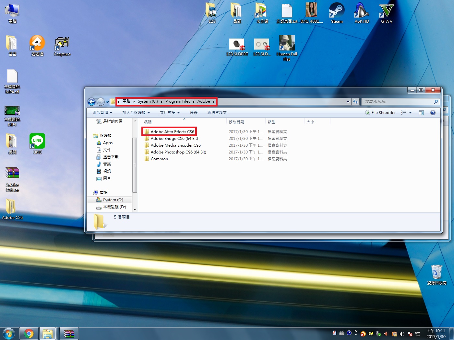Expand the arrow after System (C:) breadcrumb
This screenshot has width=454, height=340.
point(161,102)
